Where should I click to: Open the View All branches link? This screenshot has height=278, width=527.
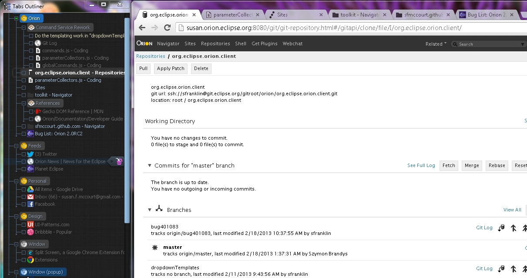click(512, 210)
